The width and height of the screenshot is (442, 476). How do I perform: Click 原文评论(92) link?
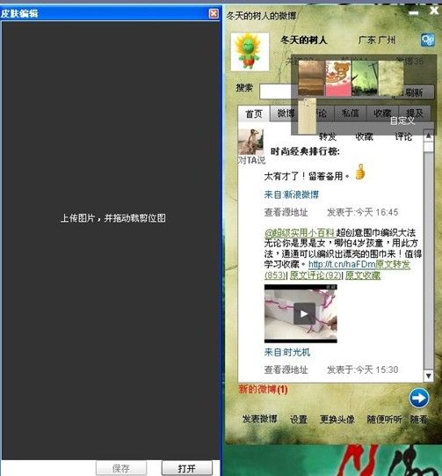point(315,275)
